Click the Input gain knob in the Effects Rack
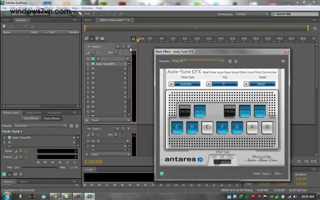The image size is (320, 200). coord(21,151)
